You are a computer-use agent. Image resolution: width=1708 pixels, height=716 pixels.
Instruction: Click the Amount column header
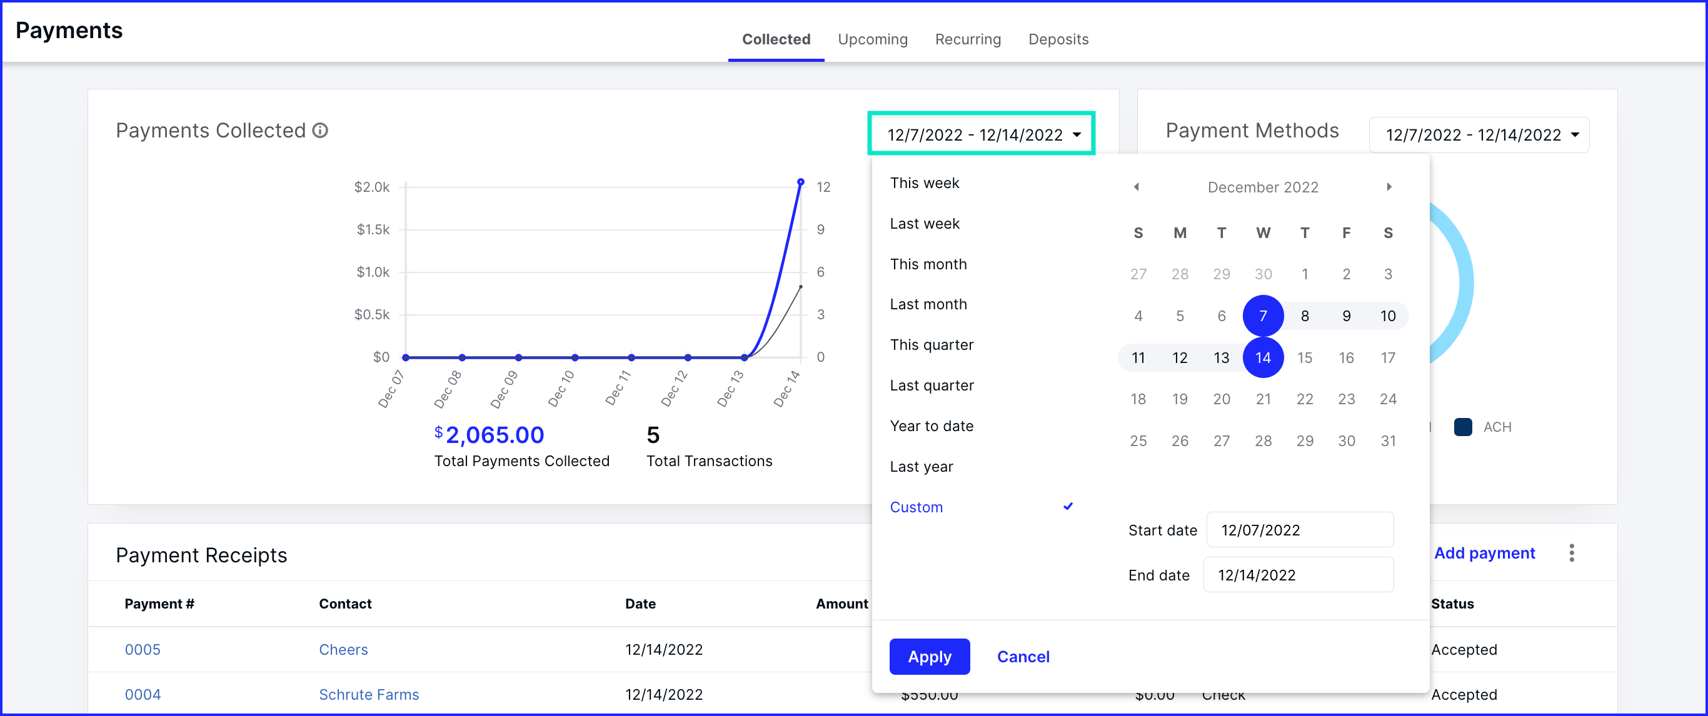841,604
